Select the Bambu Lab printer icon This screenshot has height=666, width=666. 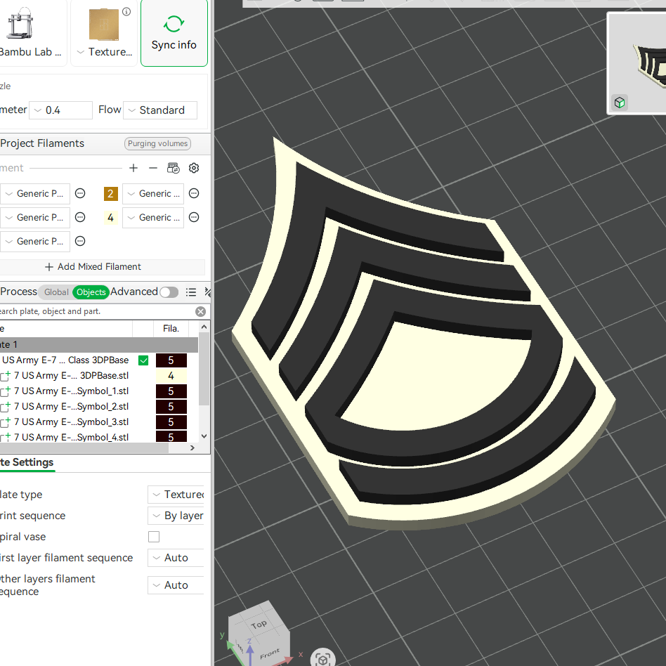(20, 24)
